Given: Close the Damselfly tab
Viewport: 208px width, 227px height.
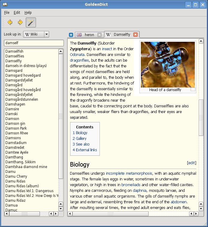Looking at the screenshot, I should 135,35.
